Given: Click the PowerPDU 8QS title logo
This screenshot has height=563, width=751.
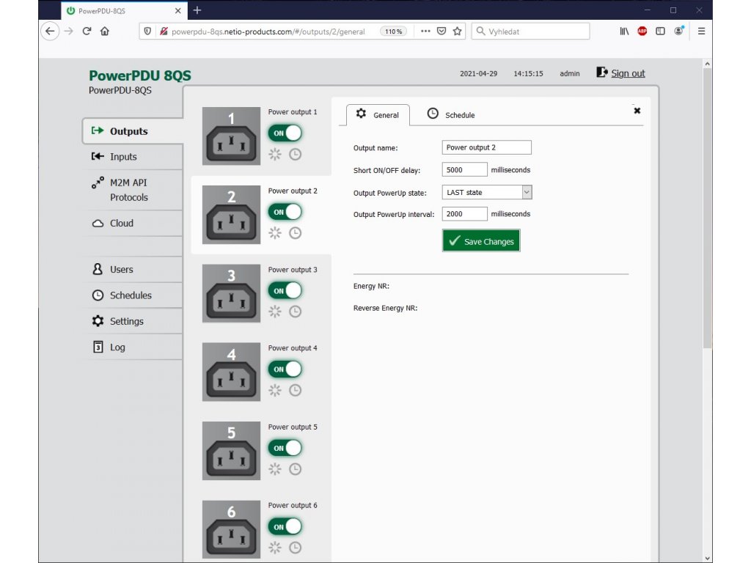Looking at the screenshot, I should pos(140,76).
